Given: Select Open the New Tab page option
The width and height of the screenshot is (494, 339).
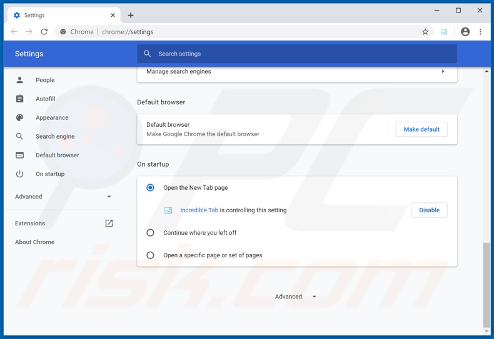Looking at the screenshot, I should point(150,188).
